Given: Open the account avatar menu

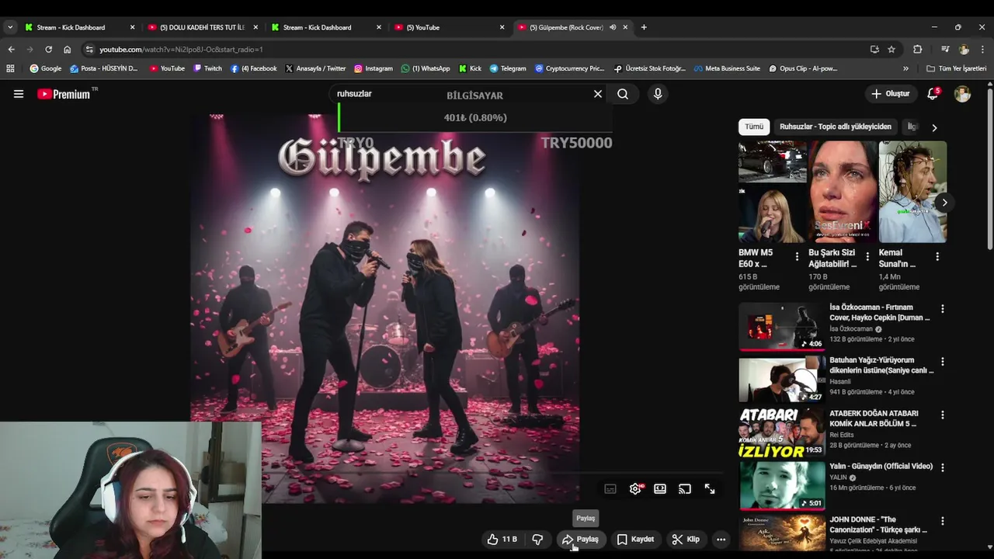Looking at the screenshot, I should tap(962, 94).
